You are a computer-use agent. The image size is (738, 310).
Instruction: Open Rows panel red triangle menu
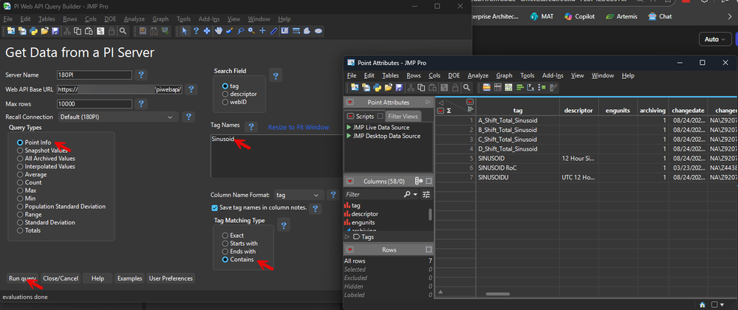[349, 249]
